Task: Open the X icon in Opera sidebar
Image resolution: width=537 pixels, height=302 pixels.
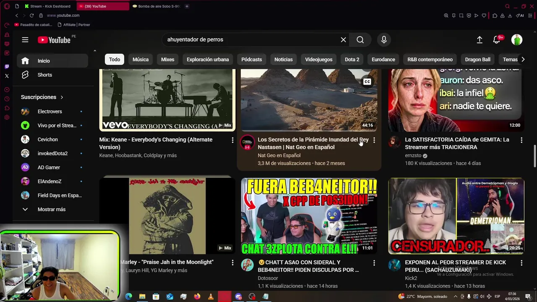Action: tap(7, 76)
